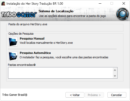Screen dimensions: 130x101
Task: Click the manual search description text
Action: point(46,43)
